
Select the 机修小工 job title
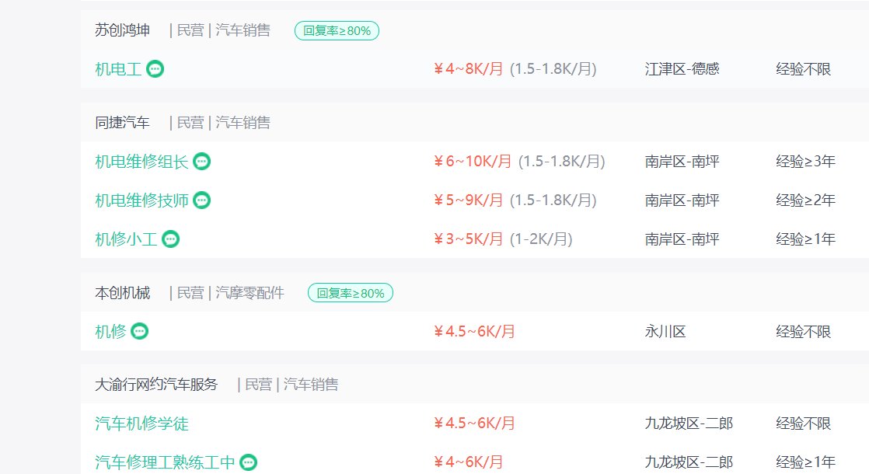point(127,239)
